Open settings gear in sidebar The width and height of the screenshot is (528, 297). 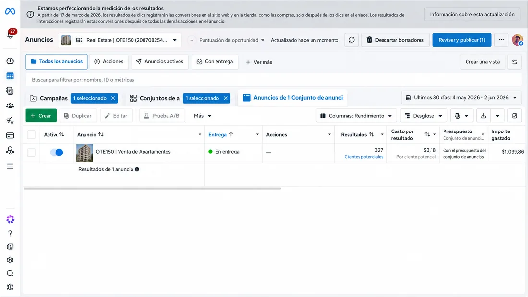[x=10, y=260]
